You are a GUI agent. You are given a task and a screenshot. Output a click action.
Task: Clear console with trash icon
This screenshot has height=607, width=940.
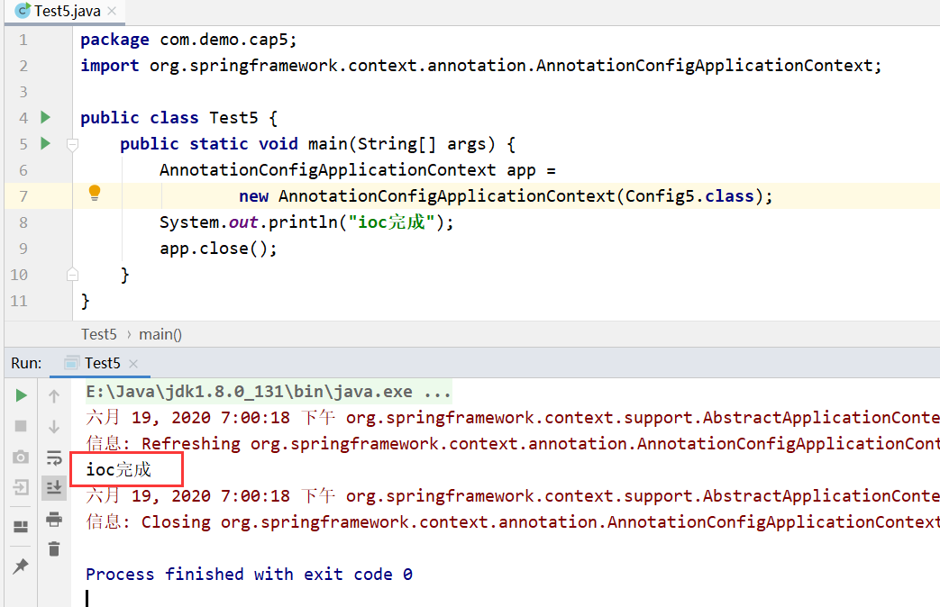point(54,548)
